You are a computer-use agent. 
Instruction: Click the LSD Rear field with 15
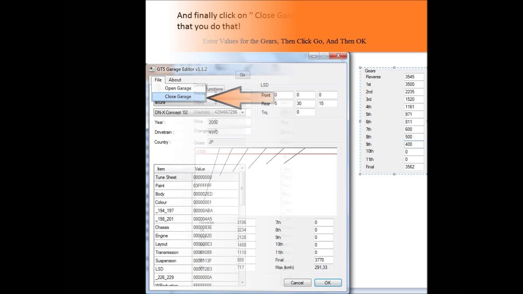pos(327,104)
